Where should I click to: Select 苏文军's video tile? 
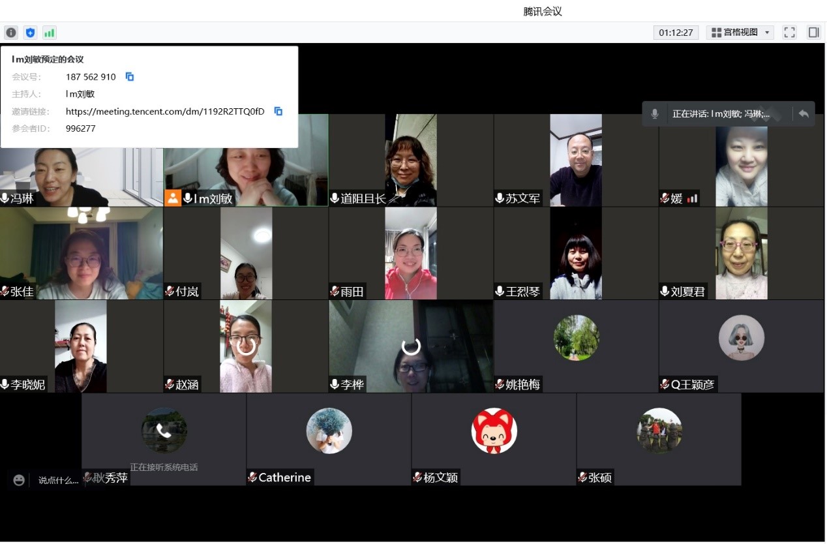575,160
